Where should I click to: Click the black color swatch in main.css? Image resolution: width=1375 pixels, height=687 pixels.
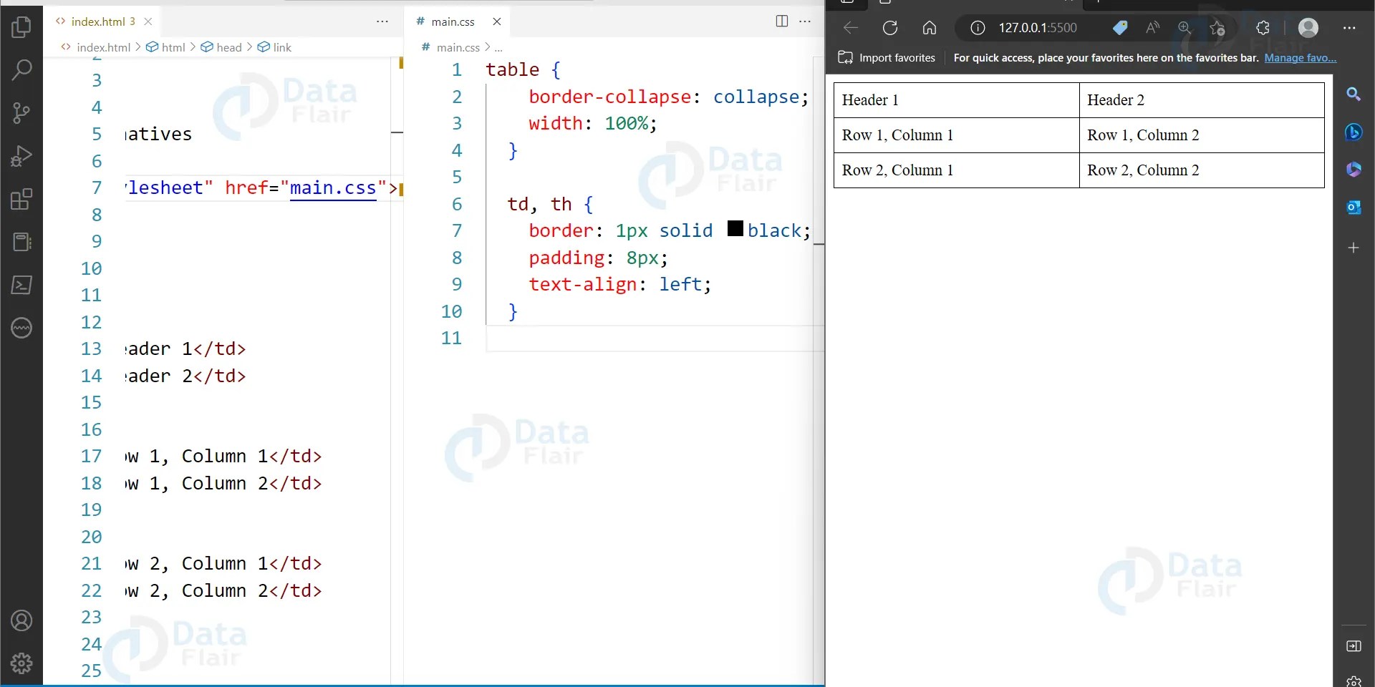pyautogui.click(x=735, y=229)
